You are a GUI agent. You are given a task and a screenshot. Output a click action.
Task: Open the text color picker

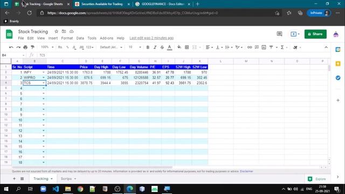pos(169,47)
